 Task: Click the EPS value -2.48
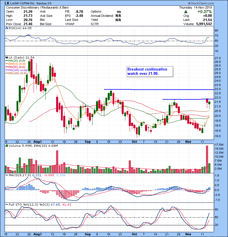[x=79, y=16]
